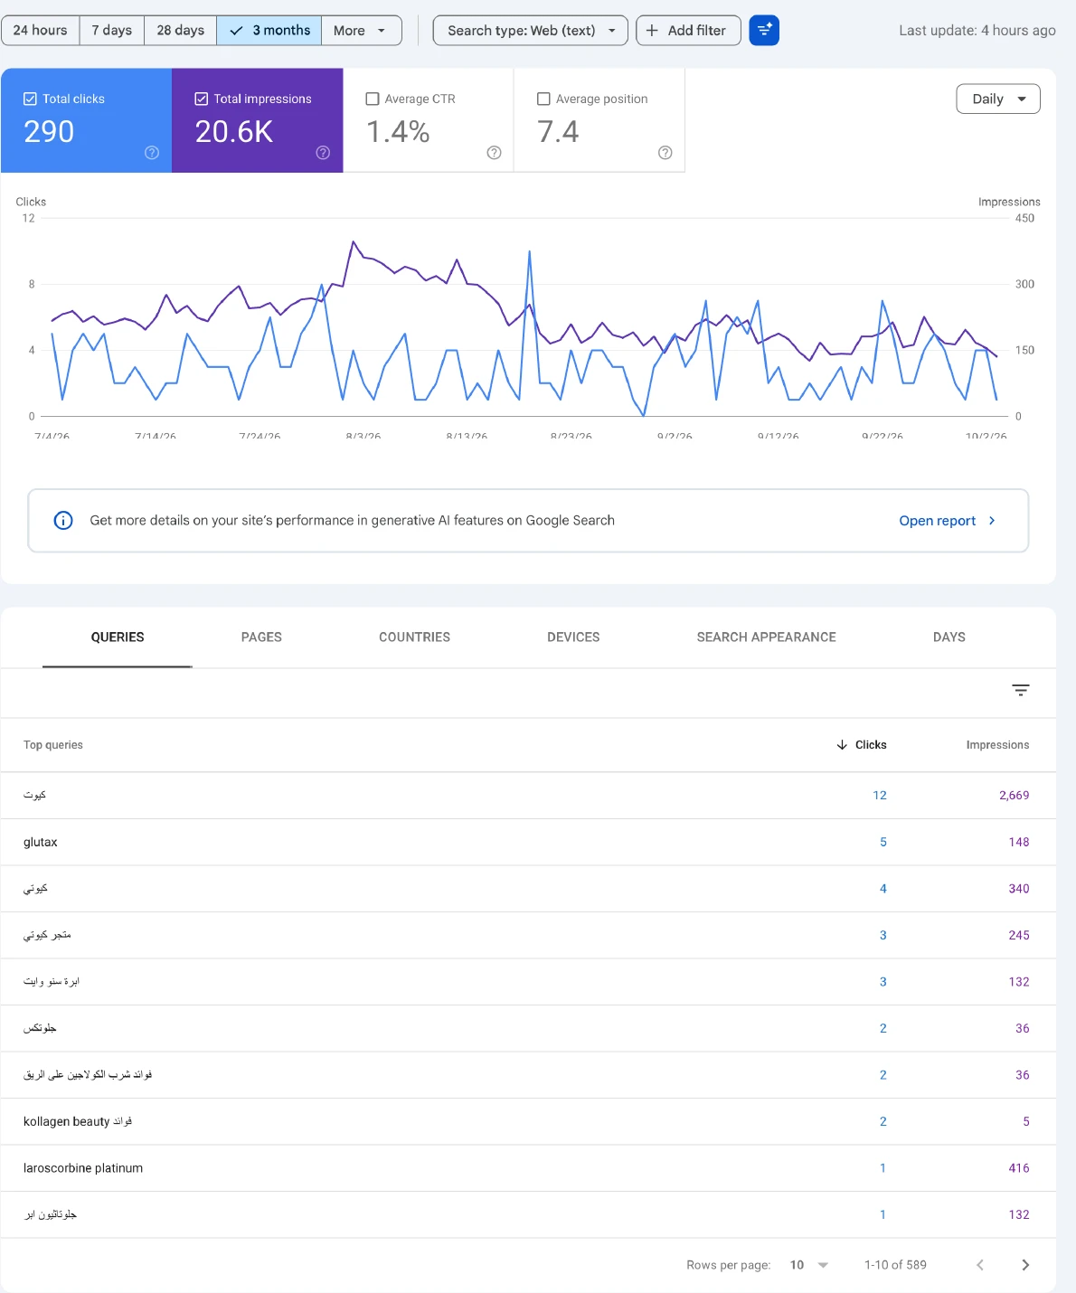Viewport: 1076px width, 1293px height.
Task: Switch to the Pages tab
Action: (261, 637)
